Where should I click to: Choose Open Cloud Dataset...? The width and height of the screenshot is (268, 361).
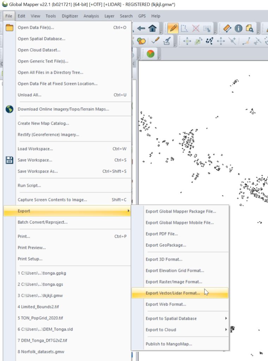pyautogui.click(x=67, y=50)
